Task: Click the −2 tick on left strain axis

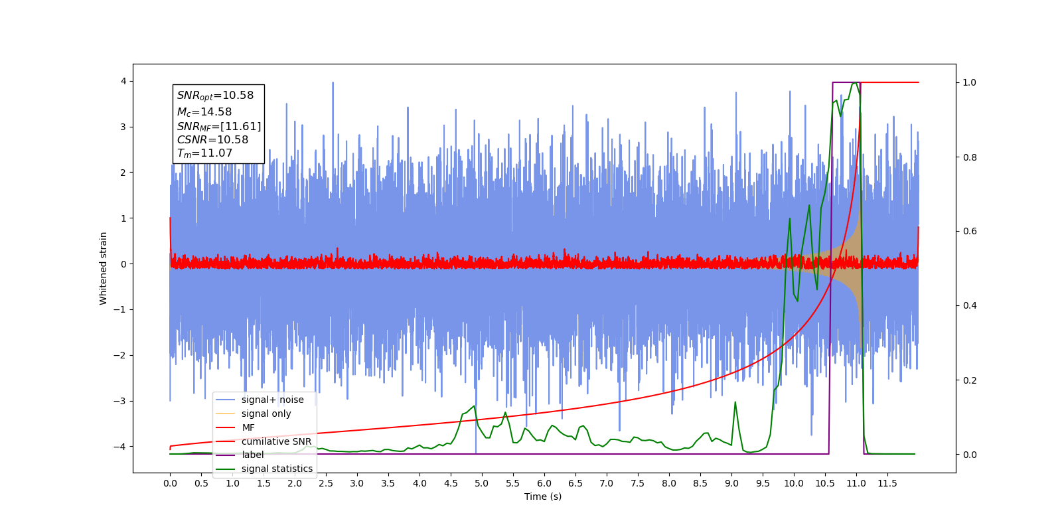Action: click(121, 355)
